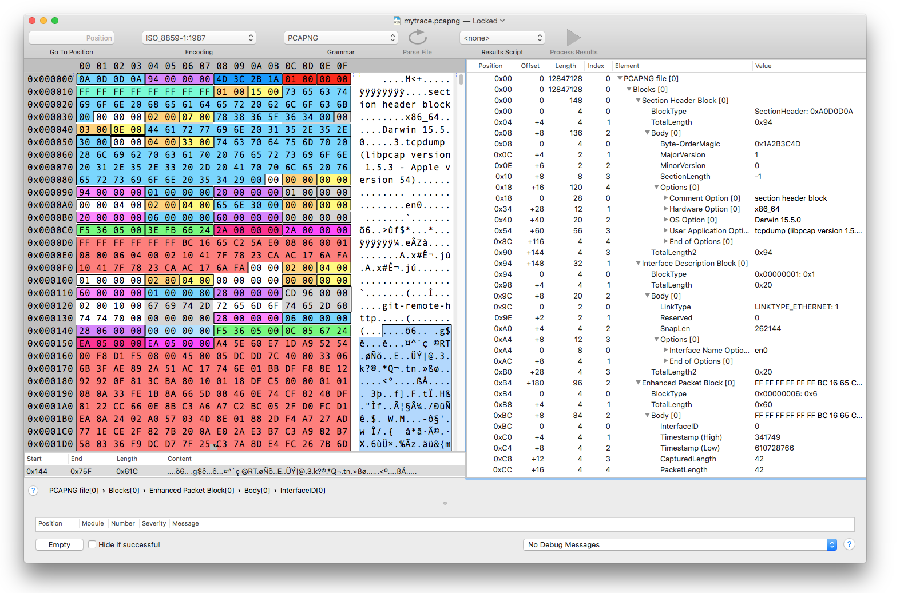Click the help icon beside the breadcrumb path
The width and height of the screenshot is (900, 593).
coord(33,491)
